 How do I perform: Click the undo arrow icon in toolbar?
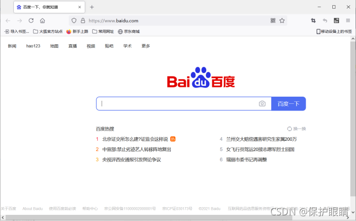[x=325, y=21]
